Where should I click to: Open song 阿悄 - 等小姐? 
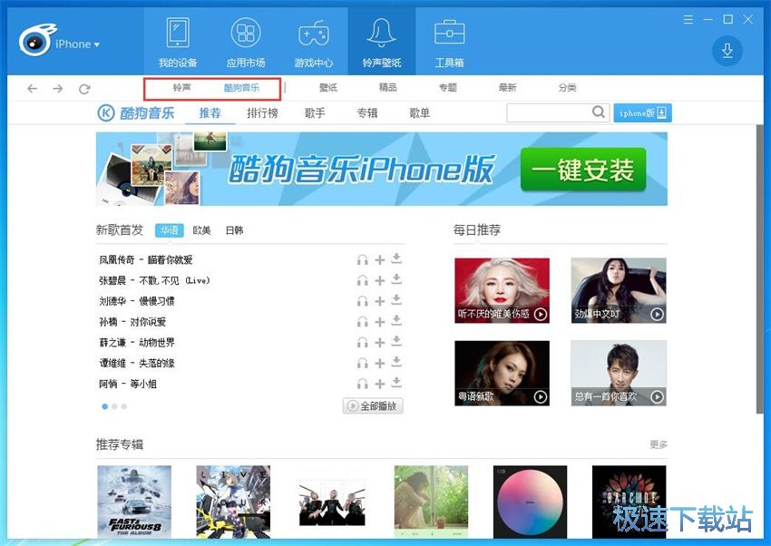pyautogui.click(x=128, y=384)
